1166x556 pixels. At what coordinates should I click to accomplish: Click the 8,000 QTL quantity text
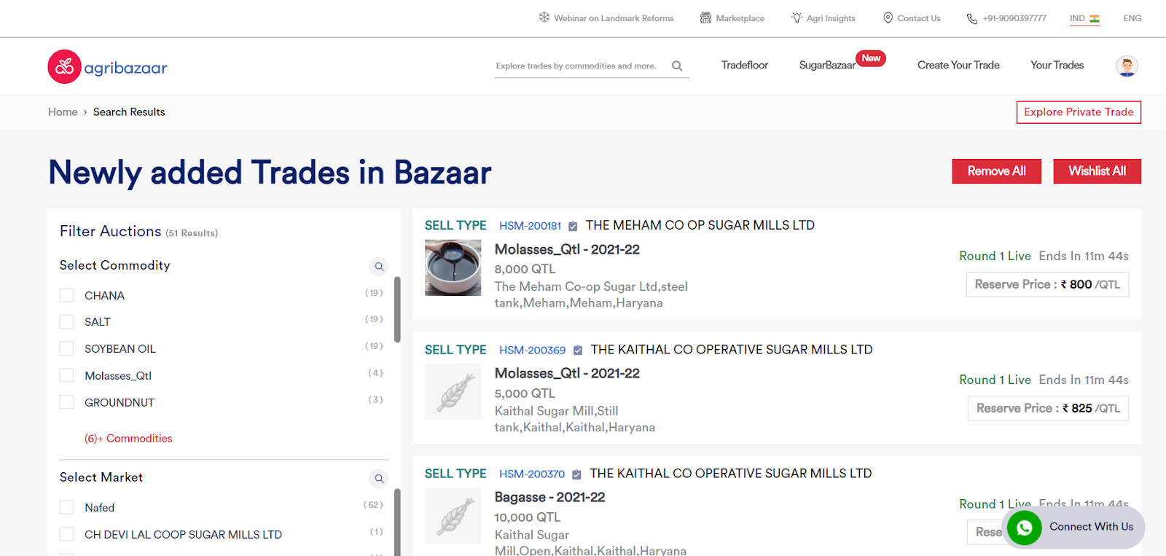click(x=525, y=269)
